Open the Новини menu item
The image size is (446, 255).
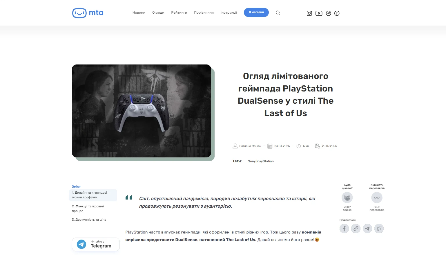pyautogui.click(x=139, y=13)
